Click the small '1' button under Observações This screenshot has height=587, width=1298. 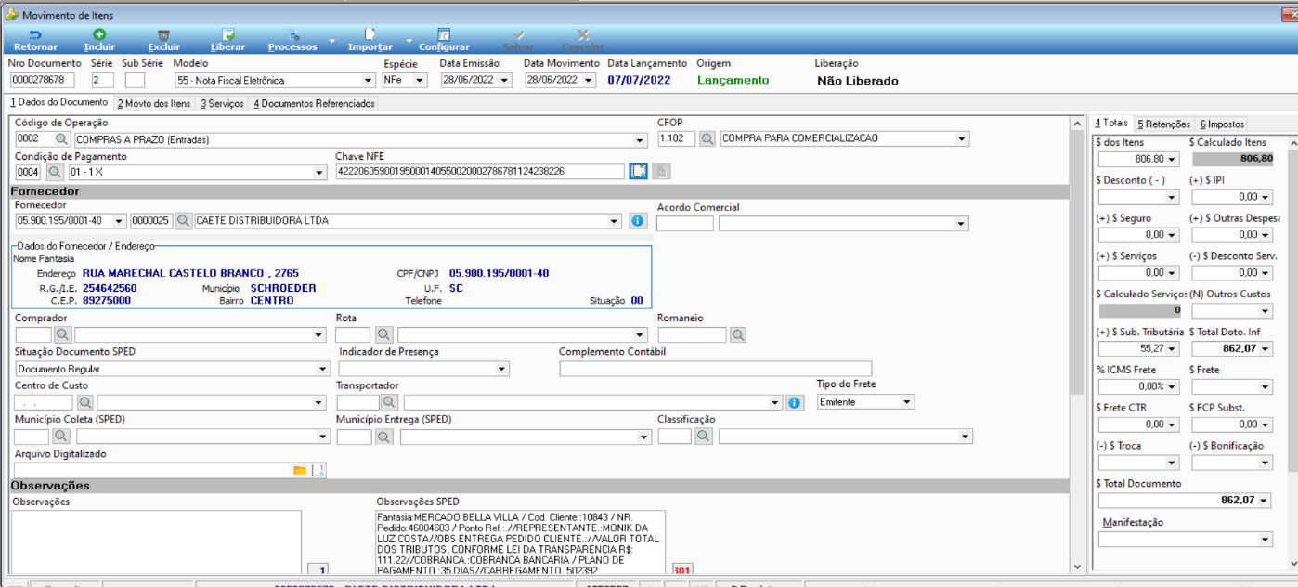click(318, 570)
